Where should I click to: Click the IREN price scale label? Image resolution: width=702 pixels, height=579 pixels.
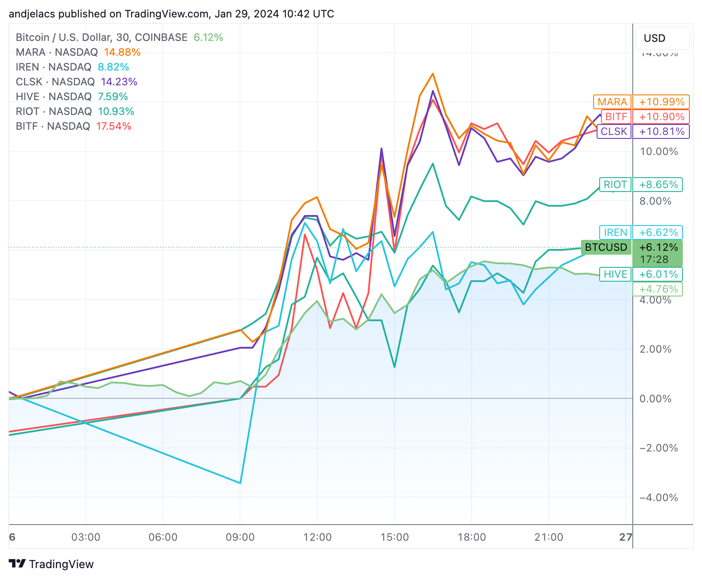pos(615,232)
